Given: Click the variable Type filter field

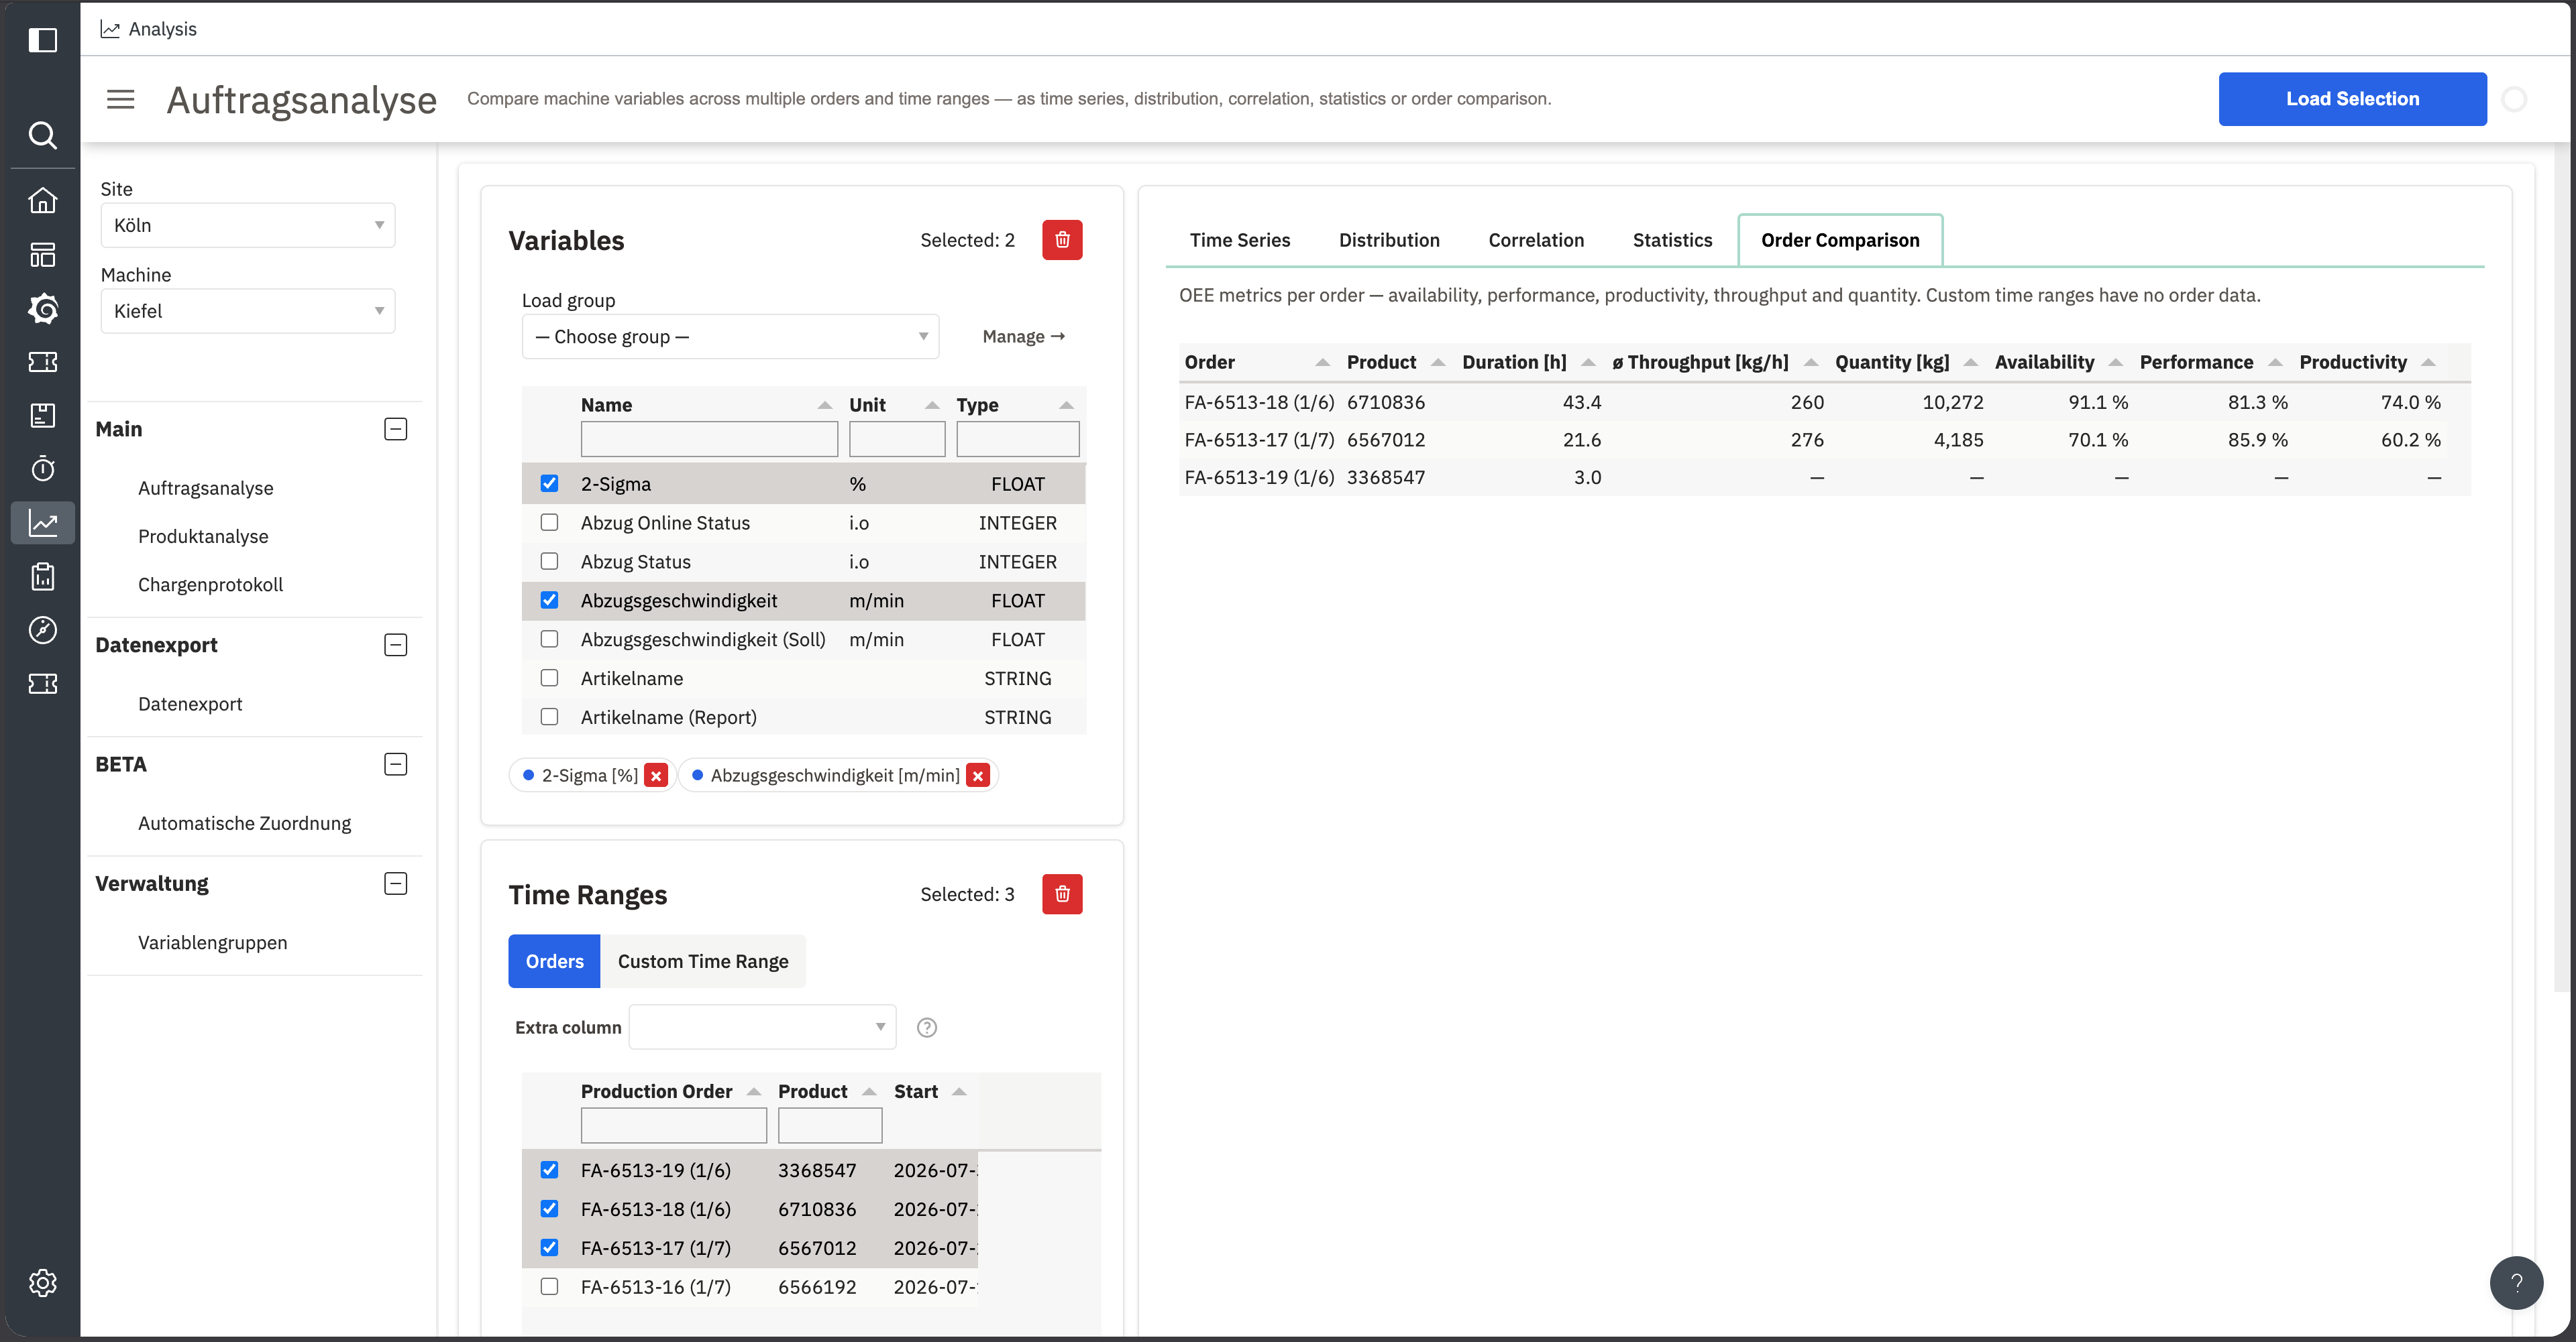Looking at the screenshot, I should pos(1017,440).
